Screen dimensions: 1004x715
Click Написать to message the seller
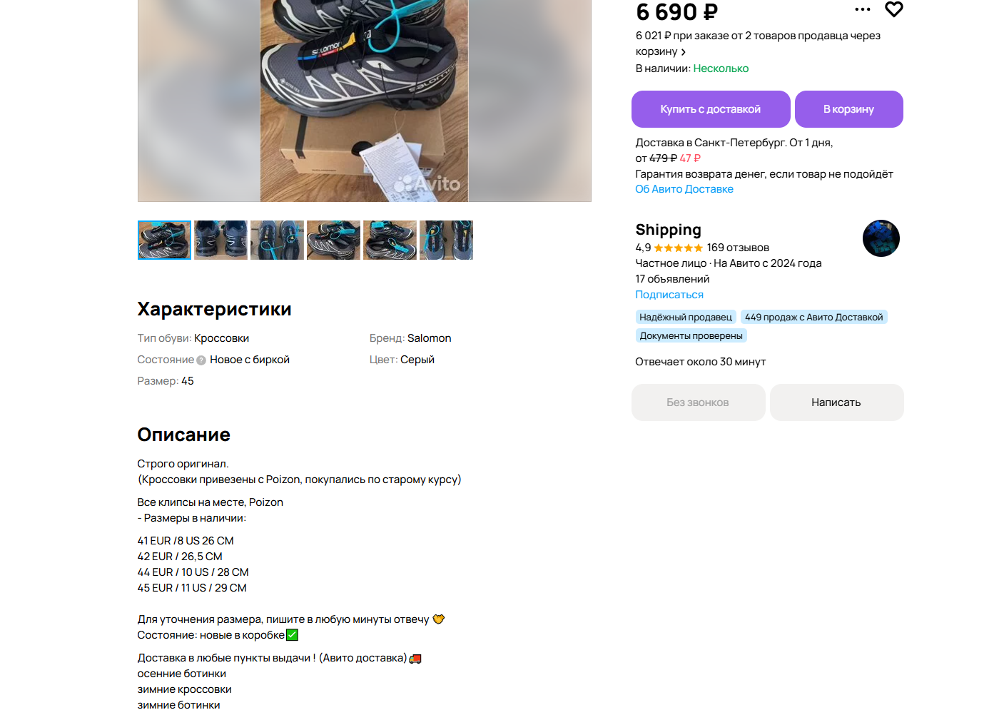[x=836, y=402]
